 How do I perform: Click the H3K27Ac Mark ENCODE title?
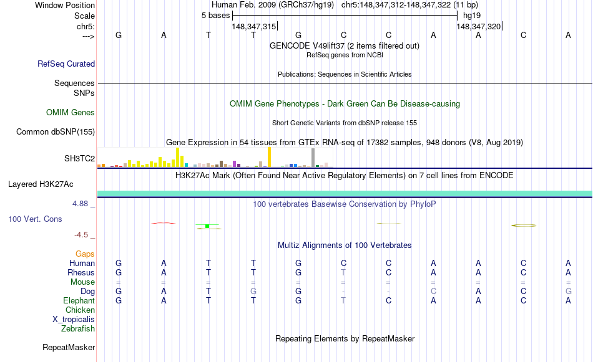coord(345,176)
